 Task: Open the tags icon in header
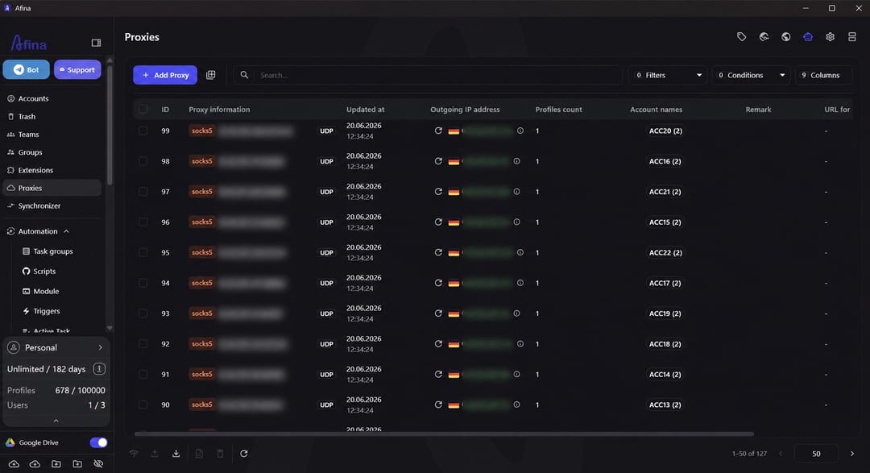(741, 36)
